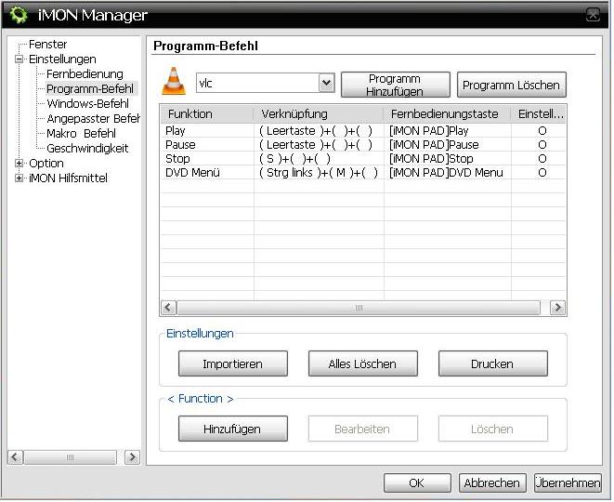The width and height of the screenshot is (614, 502).
Task: Sort by the Verknüpfung column header
Action: pos(319,114)
